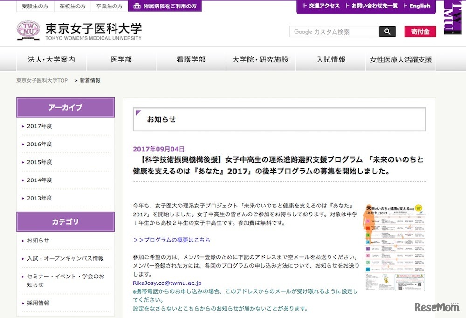The image size is (466, 318).
Task: Click the hospital icon on 附属病院をご利用の方 banner
Action: click(137, 6)
